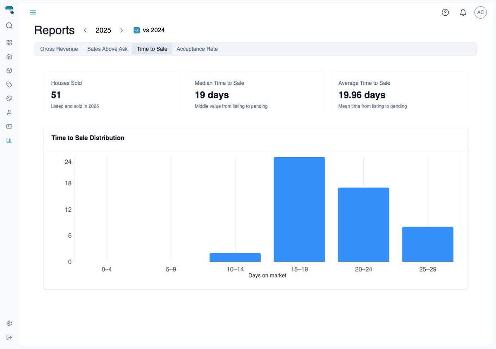Click the 15–19 days bar
496x349 pixels.
tap(299, 209)
